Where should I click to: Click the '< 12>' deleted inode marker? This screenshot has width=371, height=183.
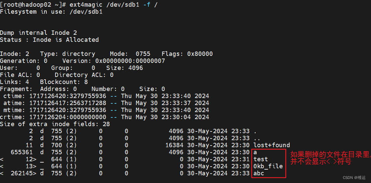18,159
